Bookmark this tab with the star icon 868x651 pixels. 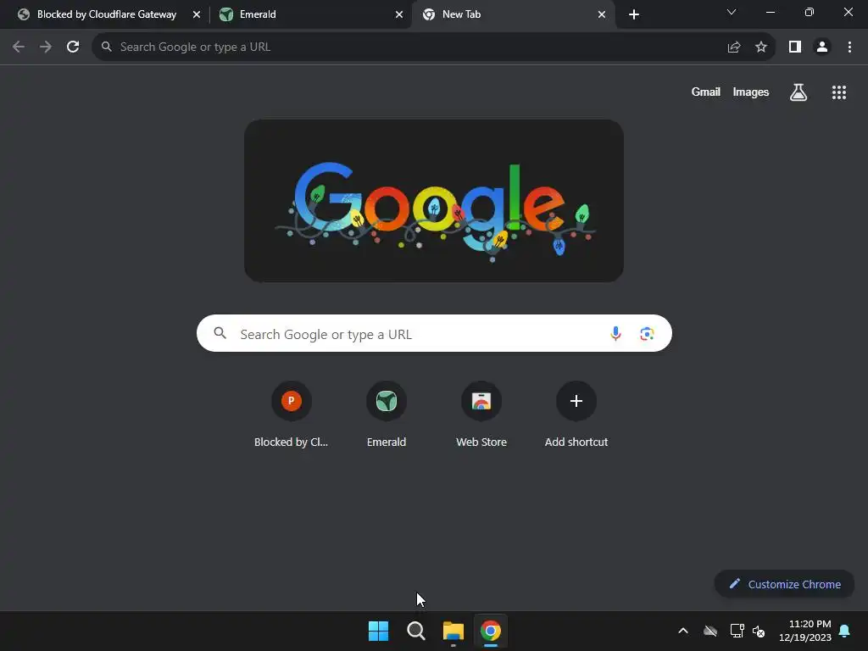click(x=761, y=47)
